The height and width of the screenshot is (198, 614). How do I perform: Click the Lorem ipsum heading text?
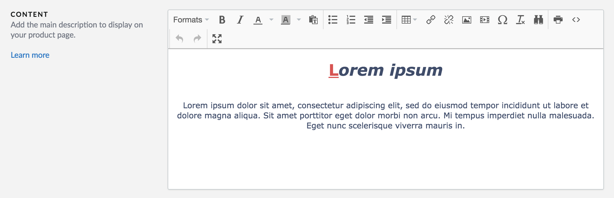(386, 70)
